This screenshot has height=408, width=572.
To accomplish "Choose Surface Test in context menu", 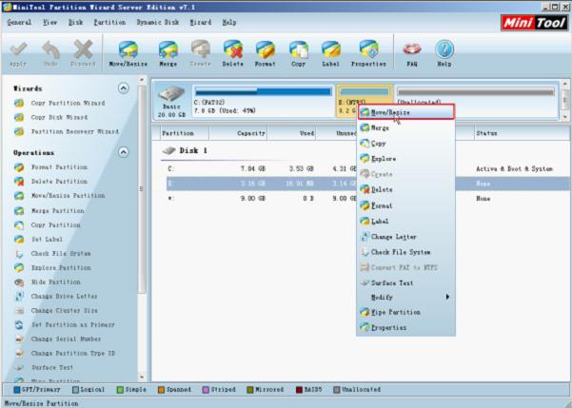I will 405,283.
